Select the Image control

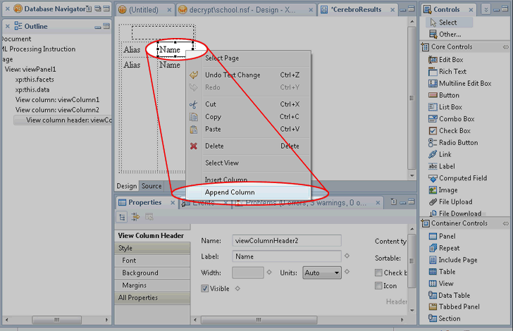pyautogui.click(x=443, y=190)
